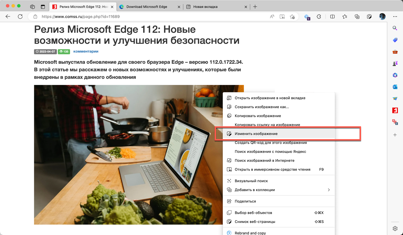The image size is (403, 235).
Task: Open the red Comss site in sidebar
Action: [395, 110]
